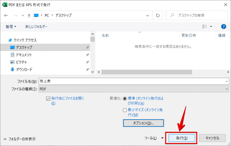This screenshot has height=146, width=231.
Task: Select デスクトップ in the address path
Action: (63, 15)
